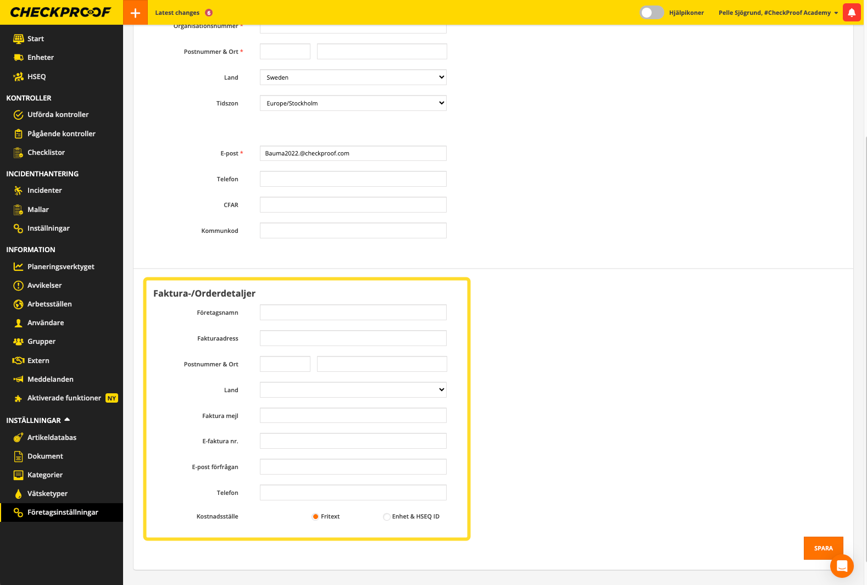This screenshot has width=867, height=585.
Task: Toggle the Hjälpikoner switch
Action: [652, 13]
